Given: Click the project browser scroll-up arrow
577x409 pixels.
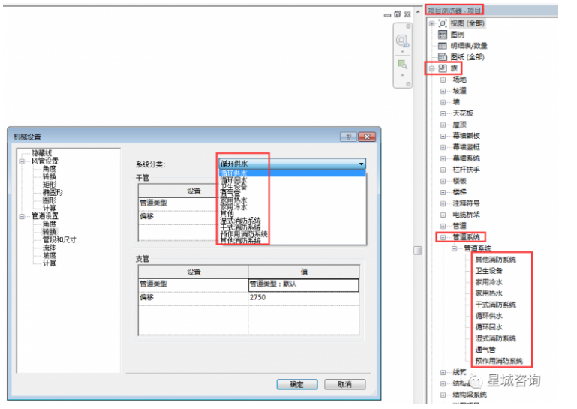Looking at the screenshot, I should [x=418, y=12].
